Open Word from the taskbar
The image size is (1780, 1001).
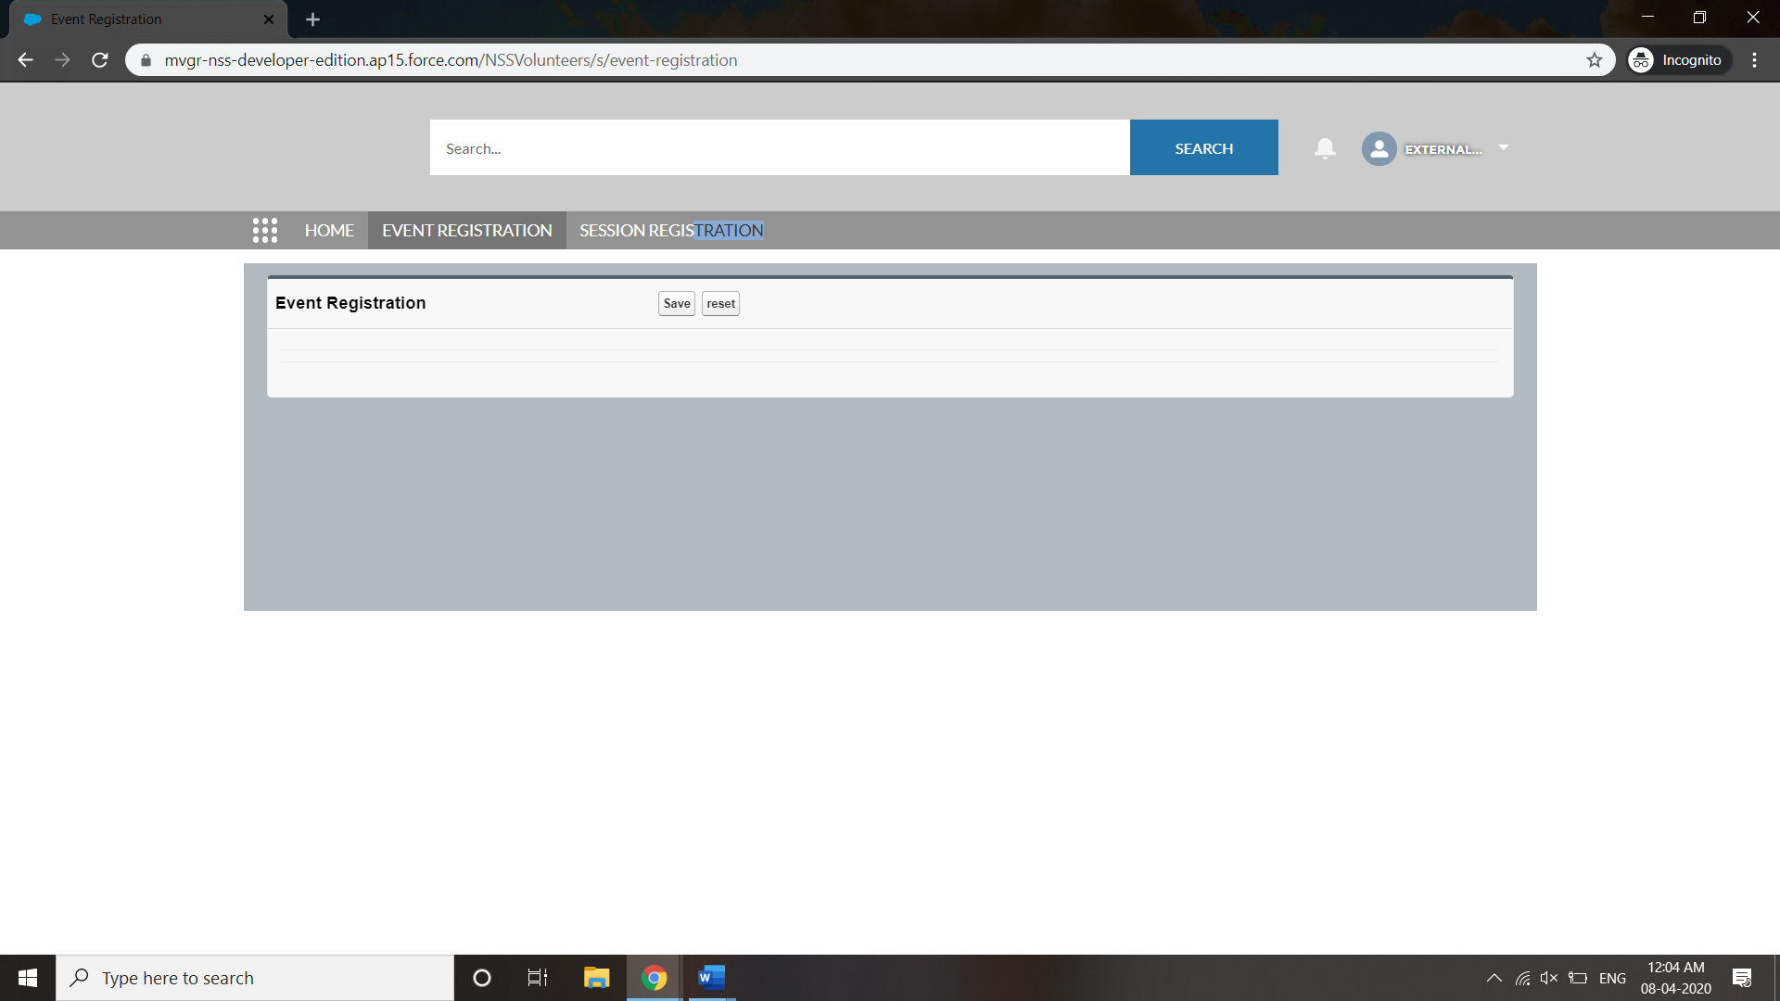711,978
